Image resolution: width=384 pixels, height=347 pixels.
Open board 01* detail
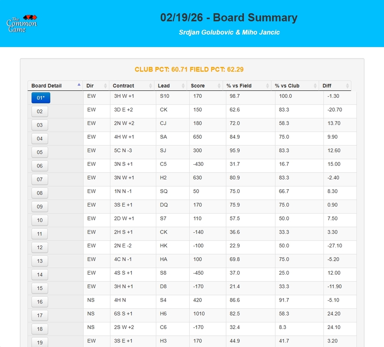[41, 98]
